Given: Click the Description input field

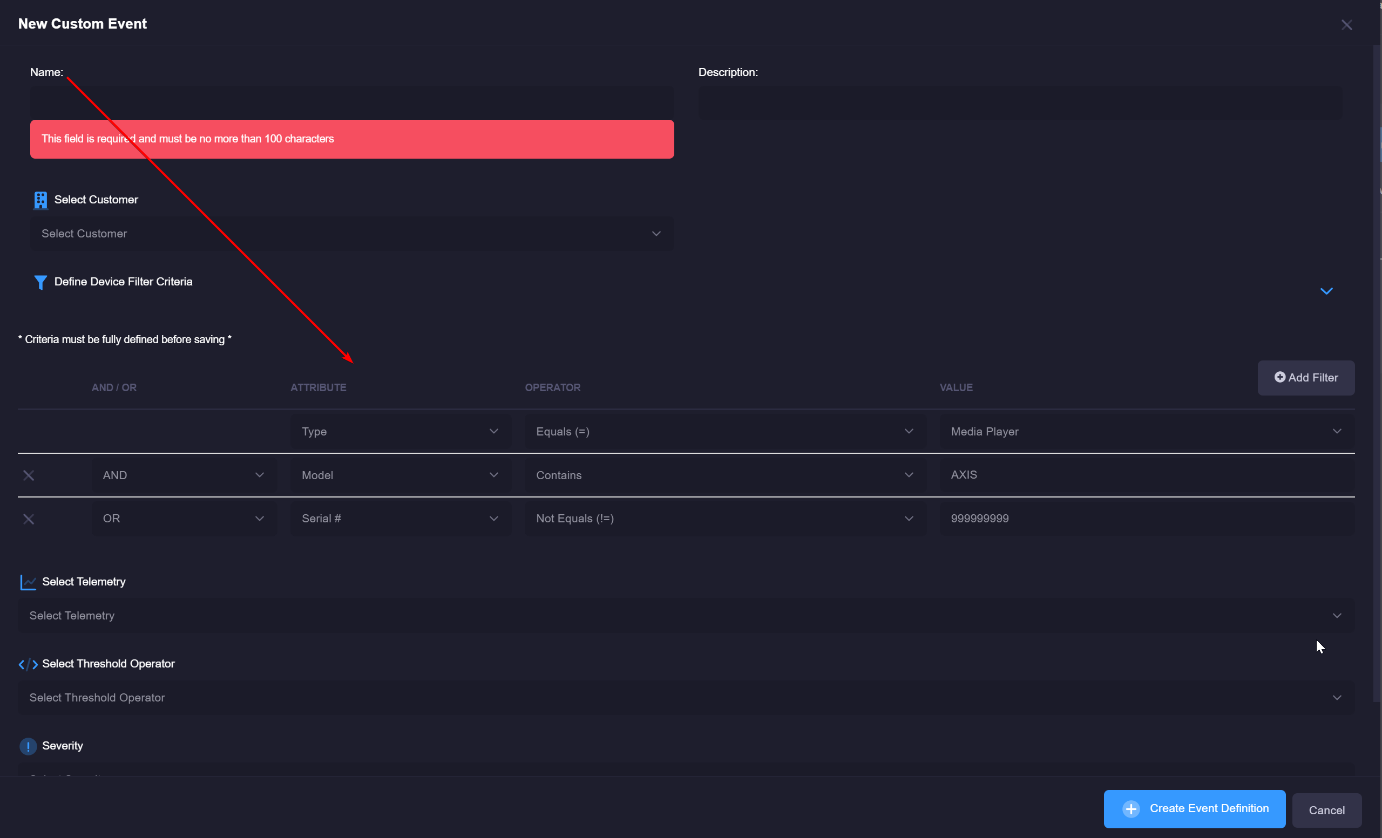Looking at the screenshot, I should 1020,103.
